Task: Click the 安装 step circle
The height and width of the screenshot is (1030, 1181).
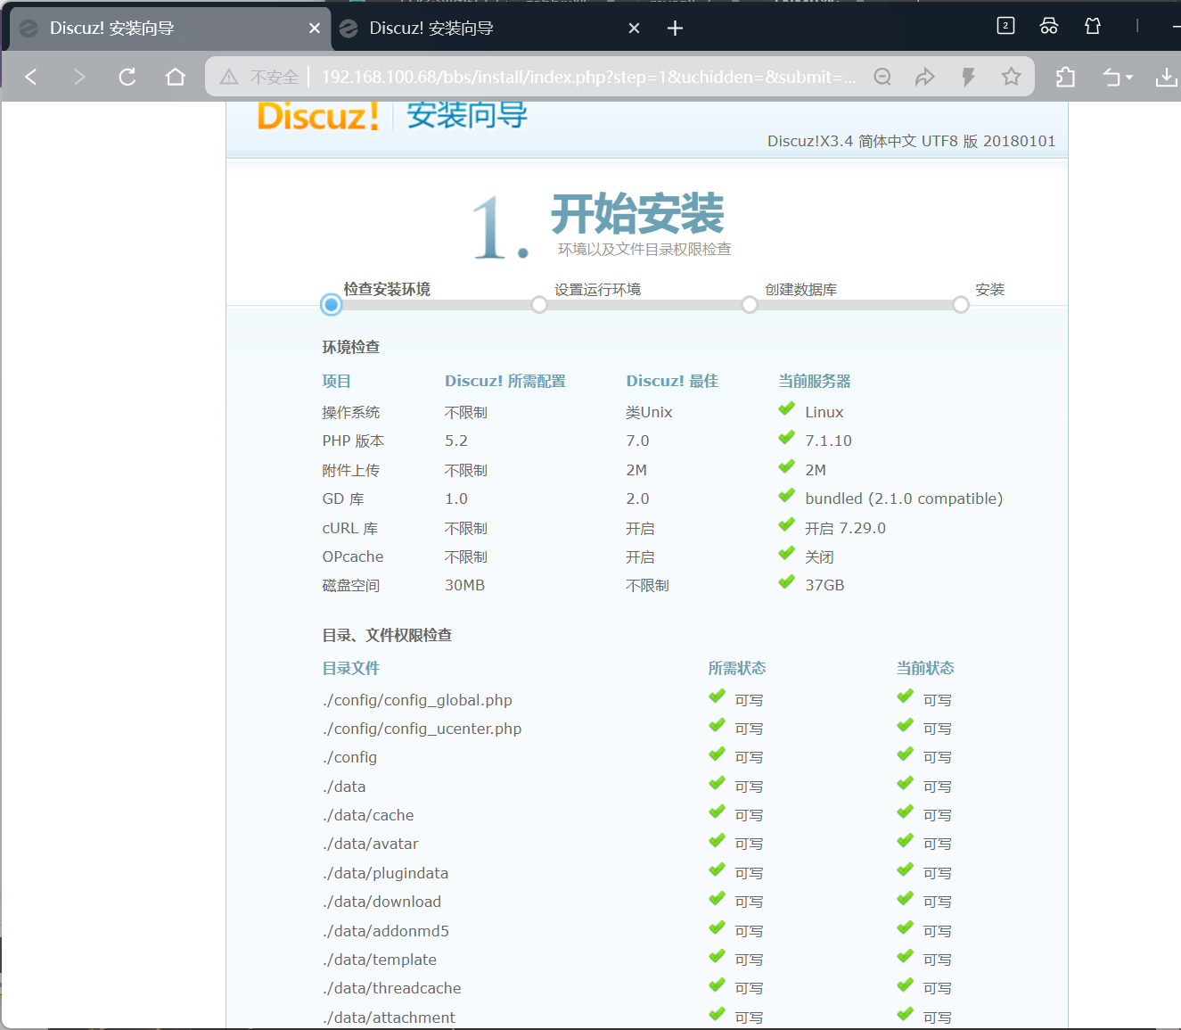Action: [x=961, y=305]
